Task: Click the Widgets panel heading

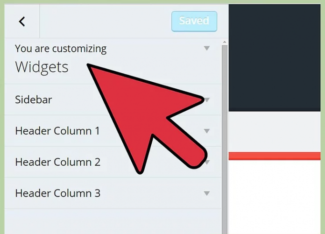Action: pyautogui.click(x=42, y=67)
